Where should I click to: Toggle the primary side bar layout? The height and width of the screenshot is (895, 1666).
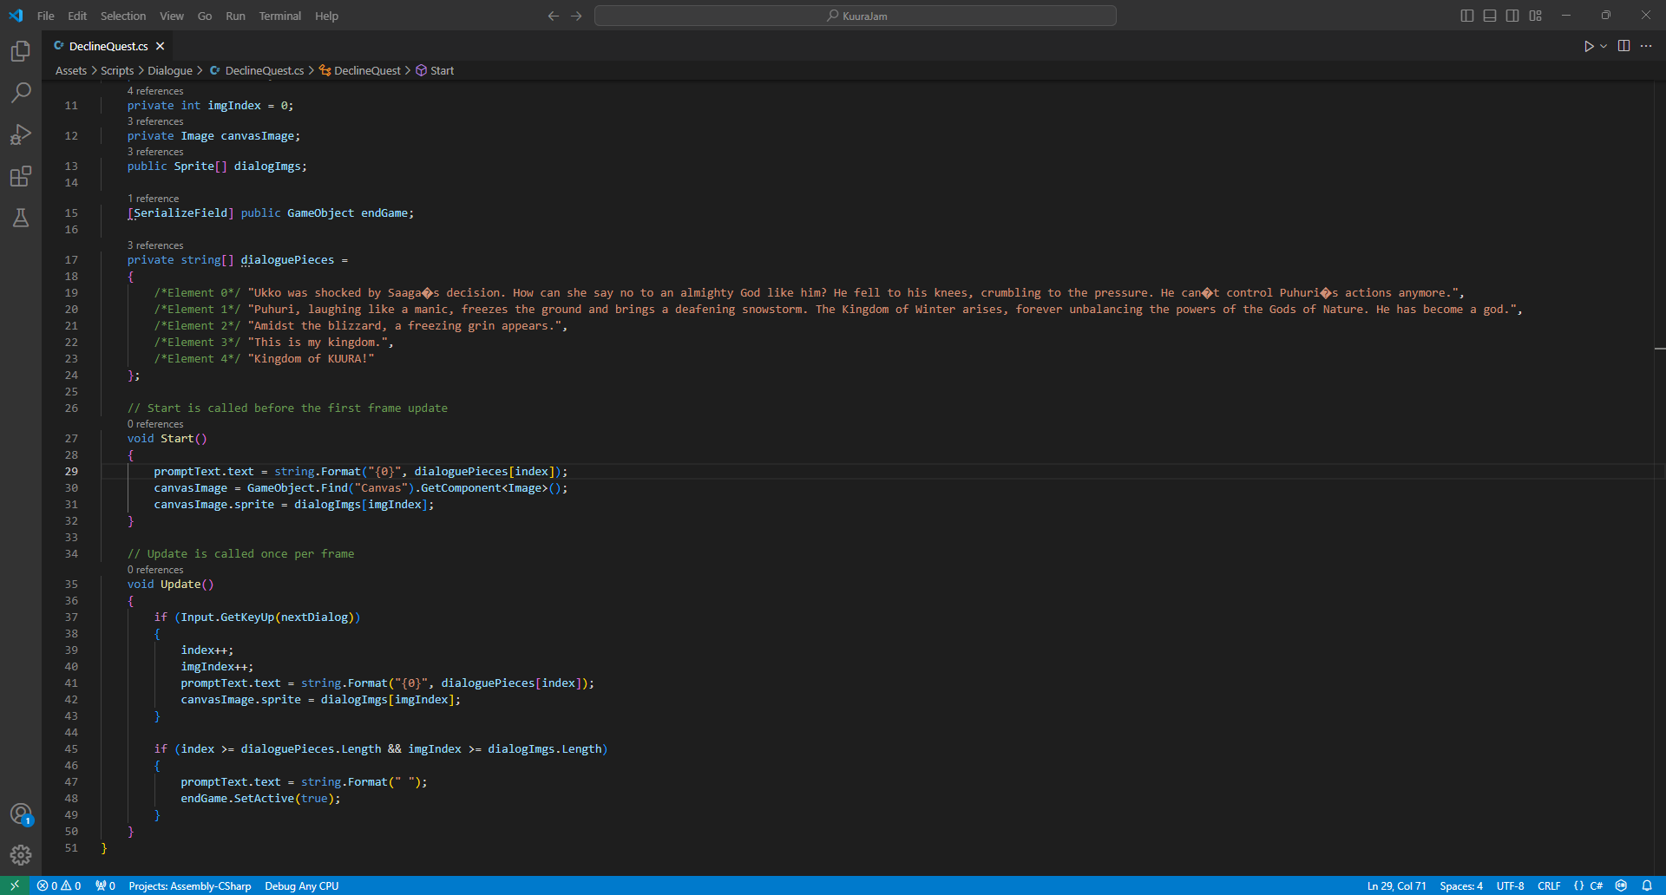coord(1466,16)
